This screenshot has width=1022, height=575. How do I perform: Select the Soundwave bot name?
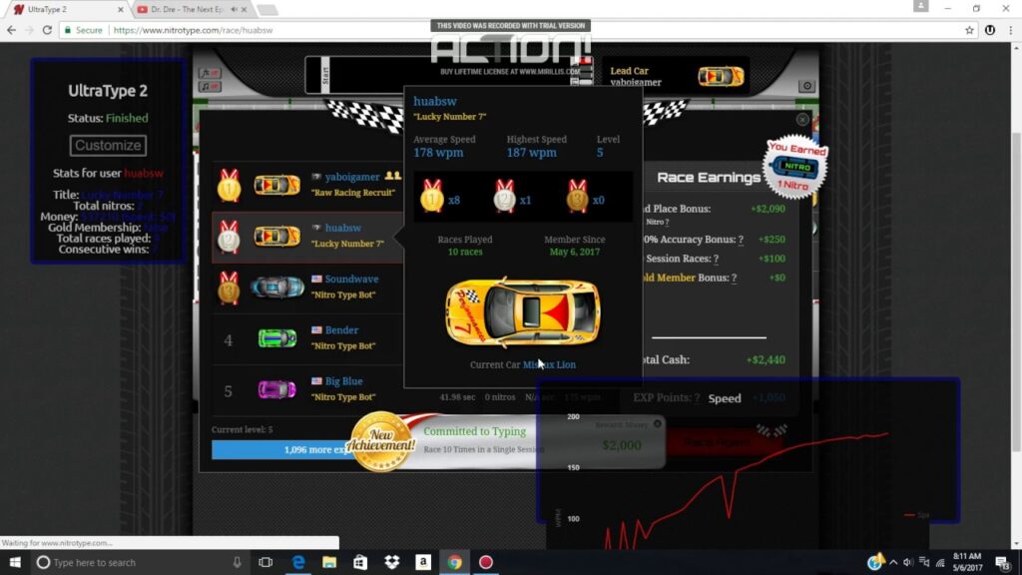tap(351, 280)
